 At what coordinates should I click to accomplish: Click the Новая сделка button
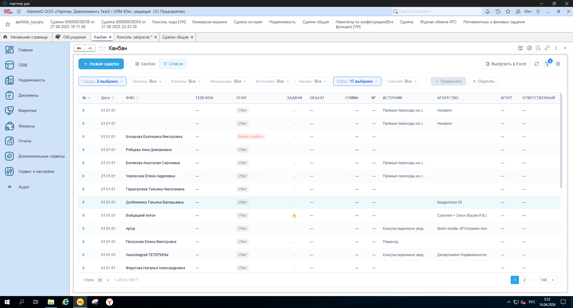[101, 64]
